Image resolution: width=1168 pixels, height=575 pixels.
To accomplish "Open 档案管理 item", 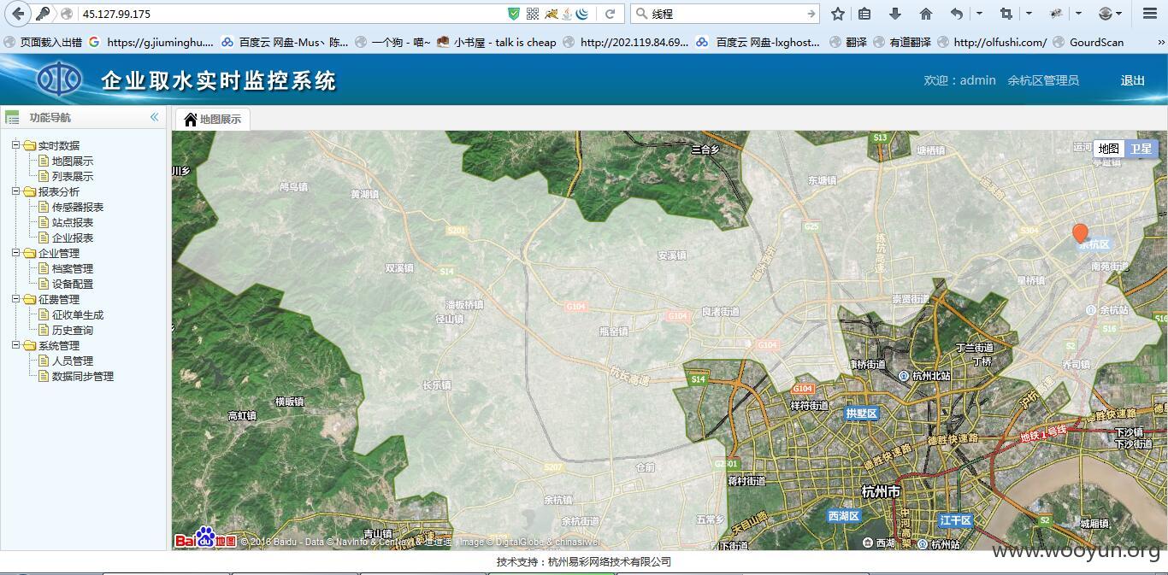I will point(73,268).
